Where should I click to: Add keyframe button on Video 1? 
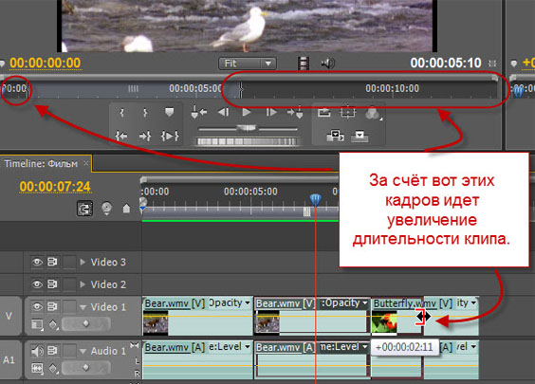click(85, 323)
